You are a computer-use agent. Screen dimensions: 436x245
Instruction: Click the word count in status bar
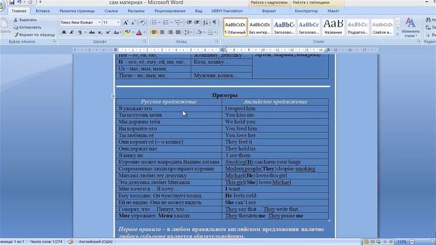[x=46, y=242]
